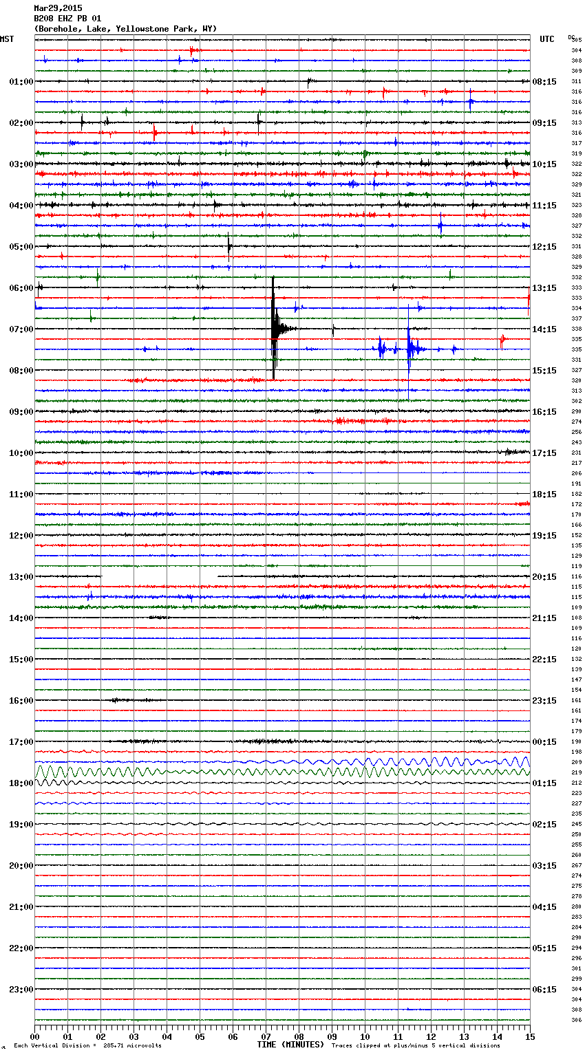The image size is (585, 1055).
Task: Click the Traces clipped at plus/minus 5 footnote
Action: tap(416, 1045)
